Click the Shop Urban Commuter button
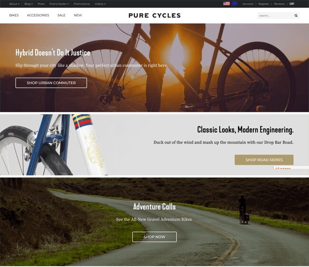 click(x=51, y=83)
